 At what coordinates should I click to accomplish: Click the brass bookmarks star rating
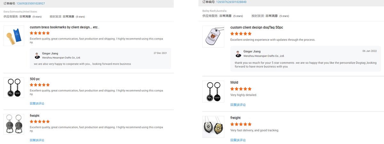[x=40, y=33]
